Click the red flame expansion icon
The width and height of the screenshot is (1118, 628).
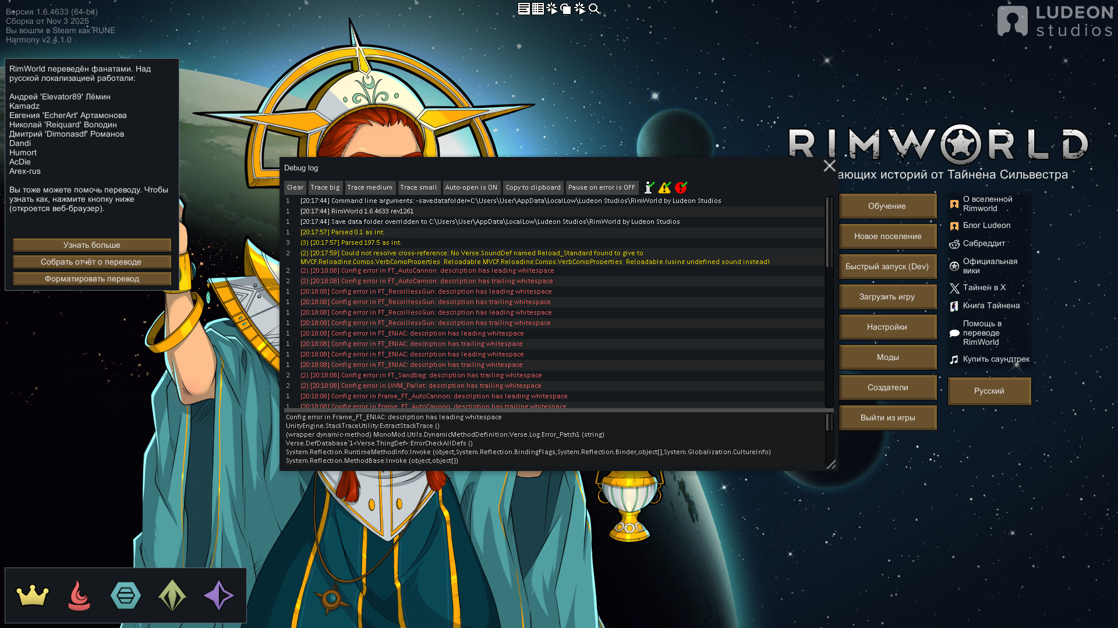(x=79, y=595)
